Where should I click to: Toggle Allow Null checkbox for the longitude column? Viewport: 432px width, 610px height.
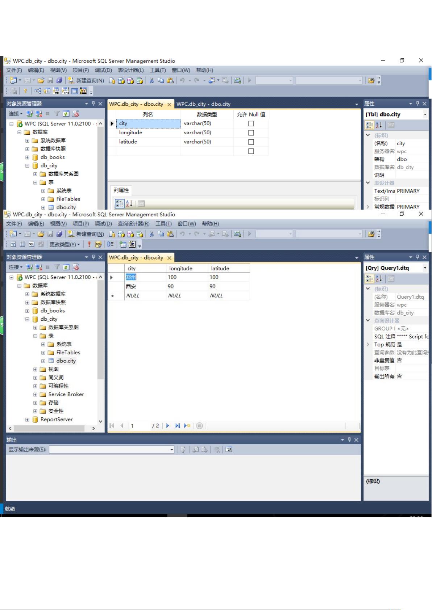(251, 133)
